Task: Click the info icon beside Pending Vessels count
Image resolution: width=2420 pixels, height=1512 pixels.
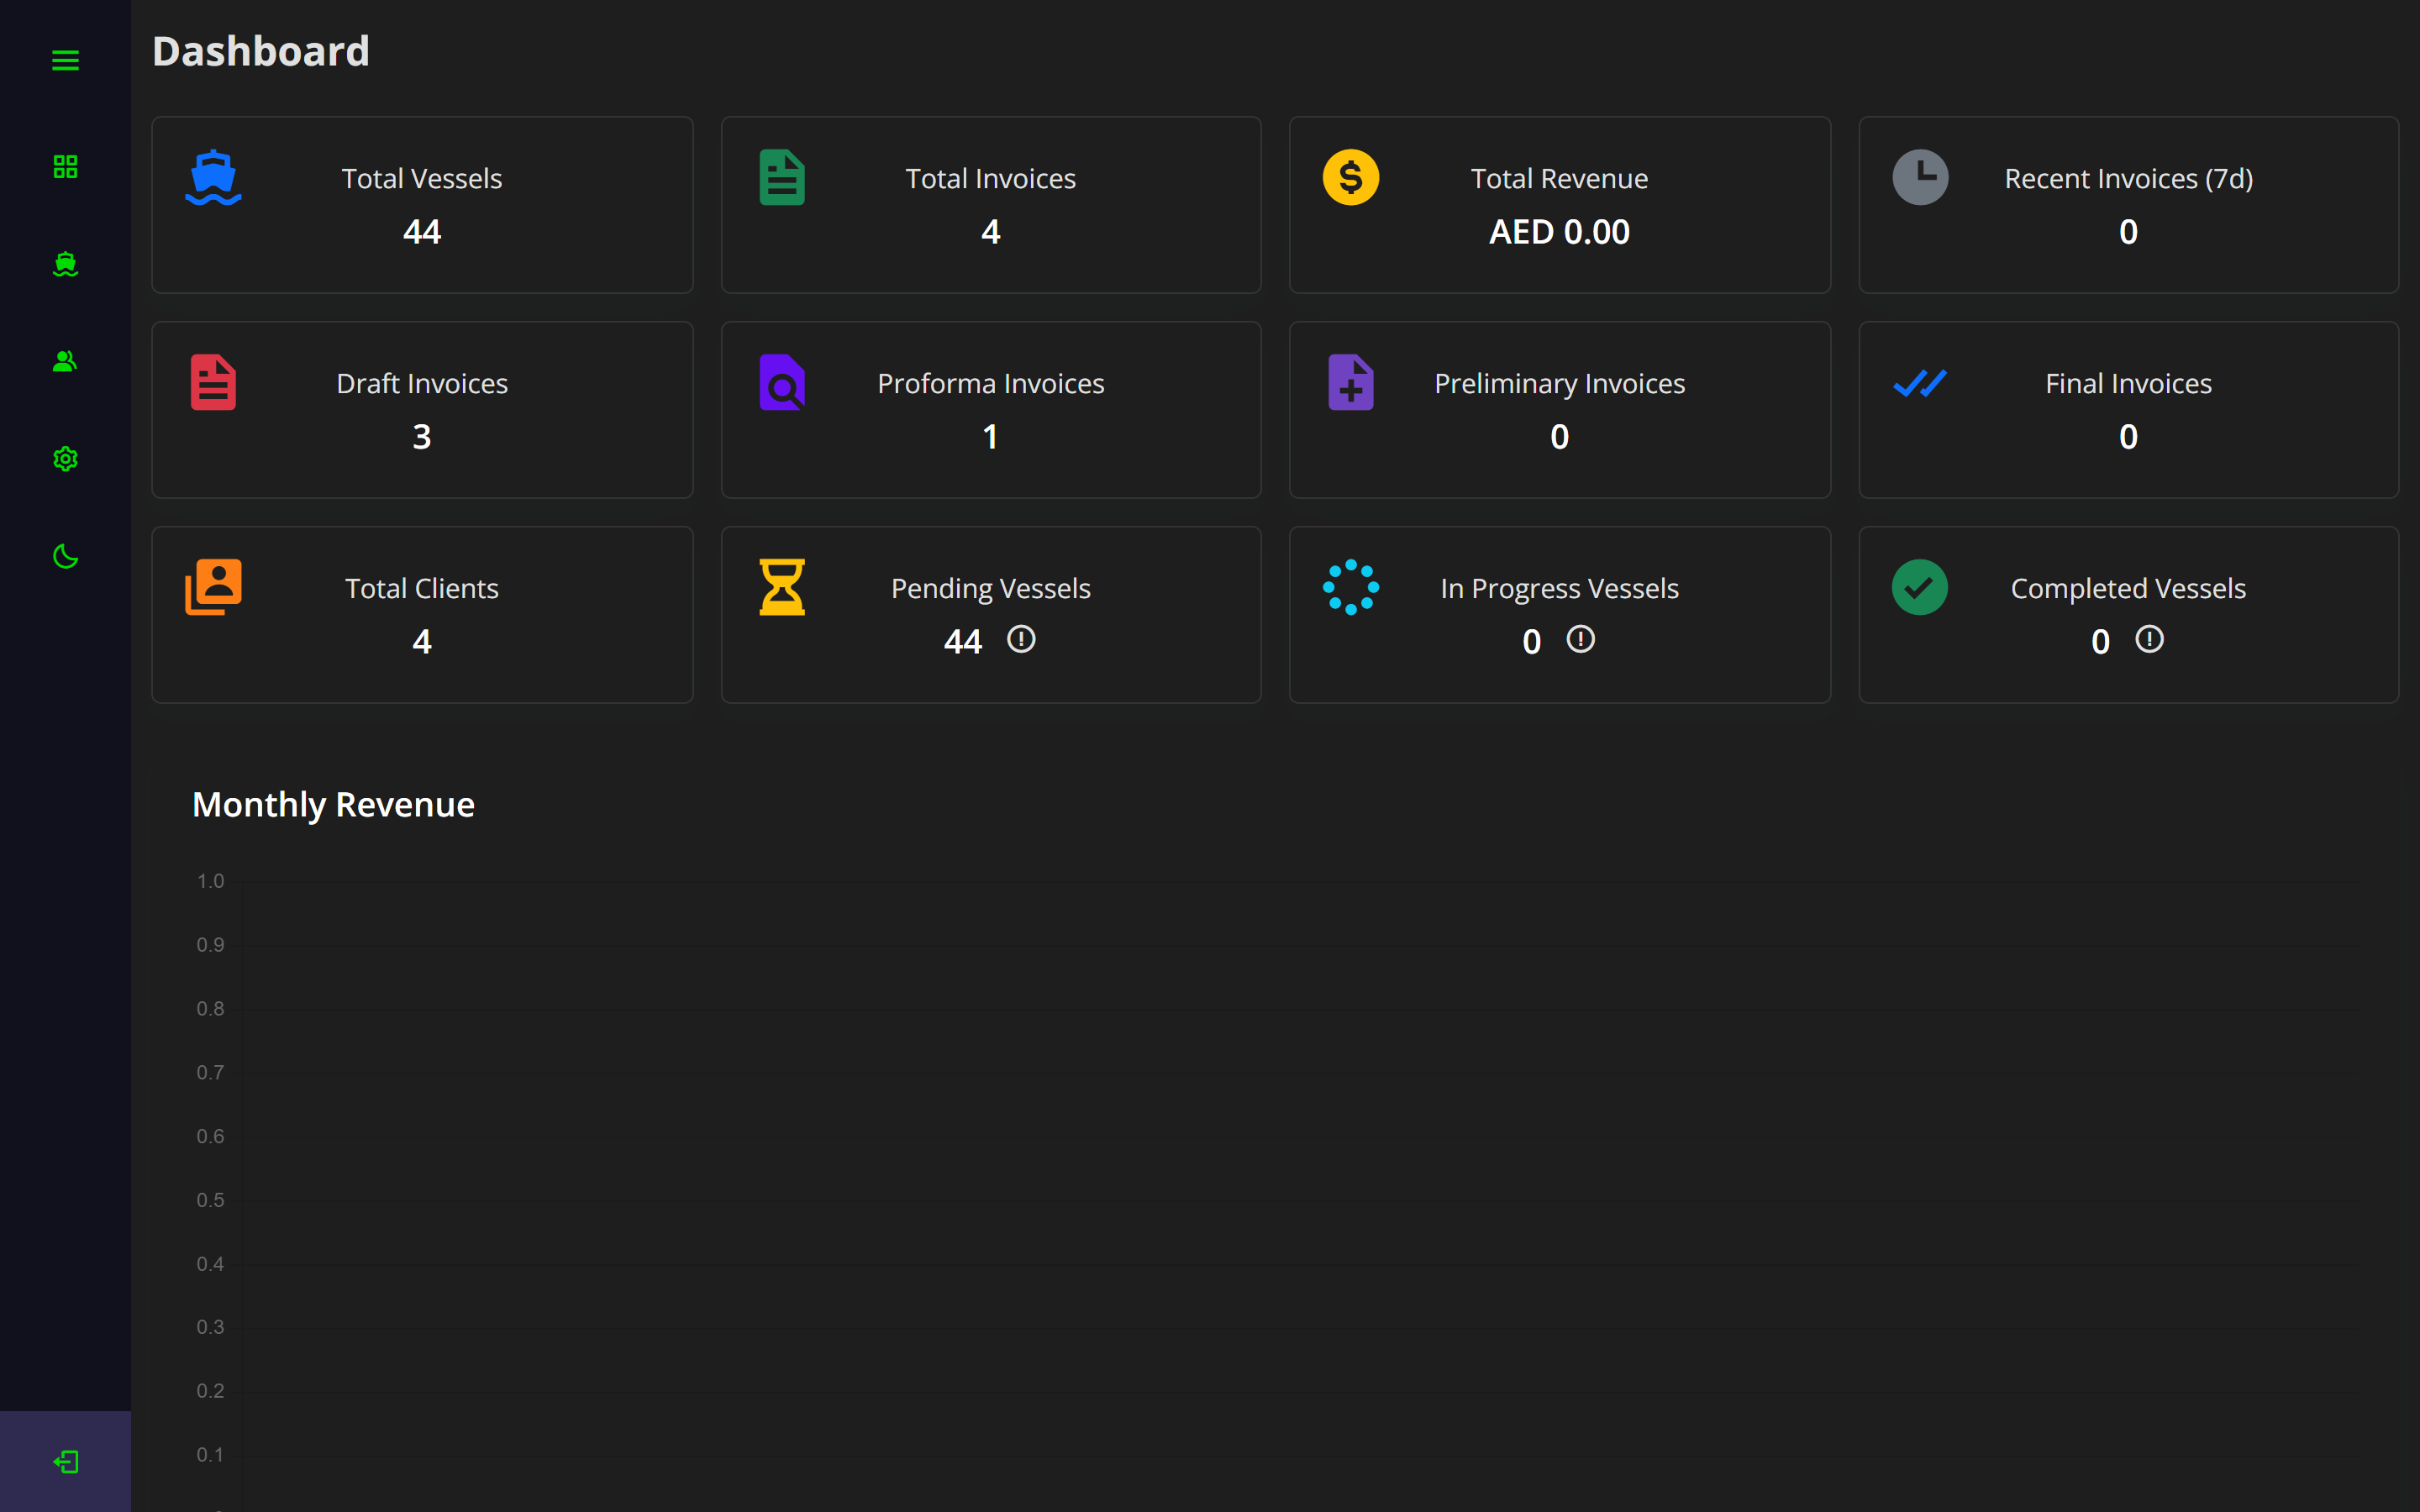Action: tap(1021, 639)
